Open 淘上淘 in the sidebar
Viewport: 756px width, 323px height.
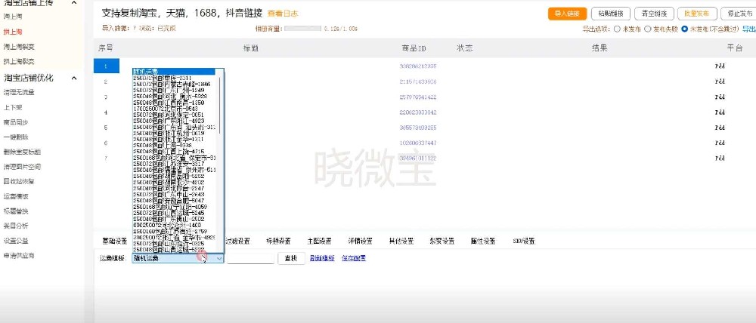pos(13,17)
